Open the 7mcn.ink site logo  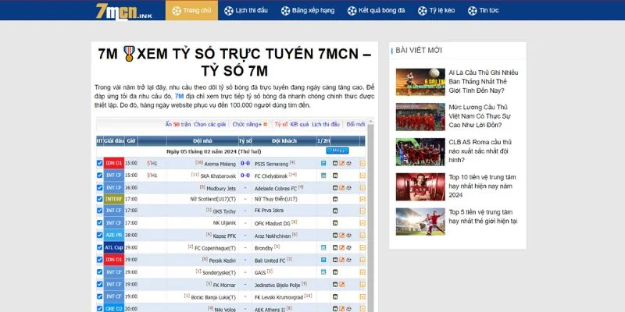123,11
